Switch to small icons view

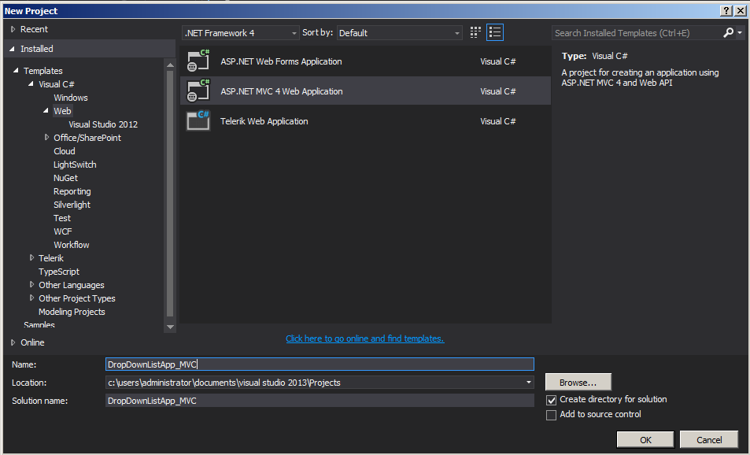coord(475,32)
